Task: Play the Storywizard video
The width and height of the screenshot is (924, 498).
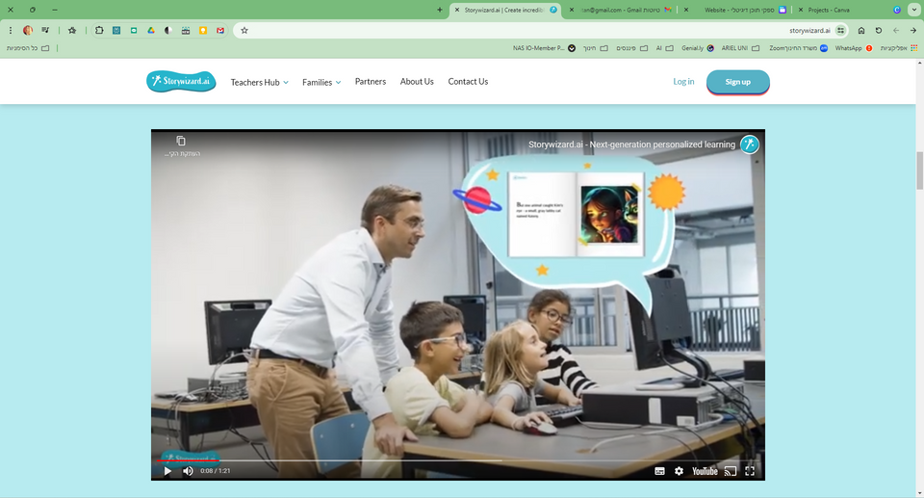Action: pyautogui.click(x=167, y=471)
